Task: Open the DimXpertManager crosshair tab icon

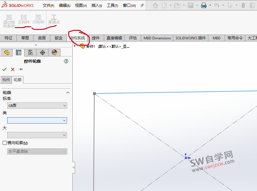Action: [42, 52]
